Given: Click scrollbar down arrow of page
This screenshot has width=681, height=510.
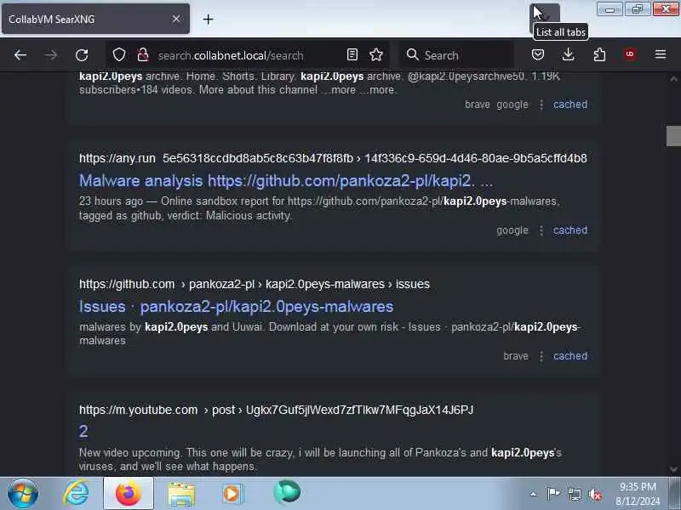Looking at the screenshot, I should point(673,469).
